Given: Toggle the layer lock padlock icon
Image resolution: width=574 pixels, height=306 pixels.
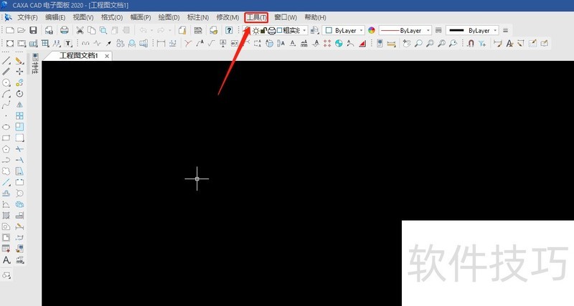Looking at the screenshot, I should 263,31.
